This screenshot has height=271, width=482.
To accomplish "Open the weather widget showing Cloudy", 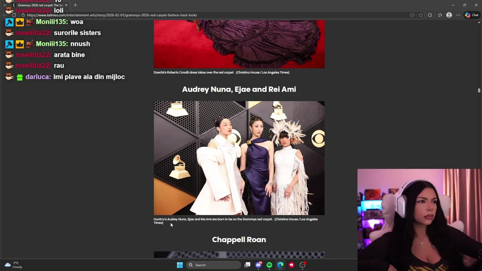I will point(14,265).
